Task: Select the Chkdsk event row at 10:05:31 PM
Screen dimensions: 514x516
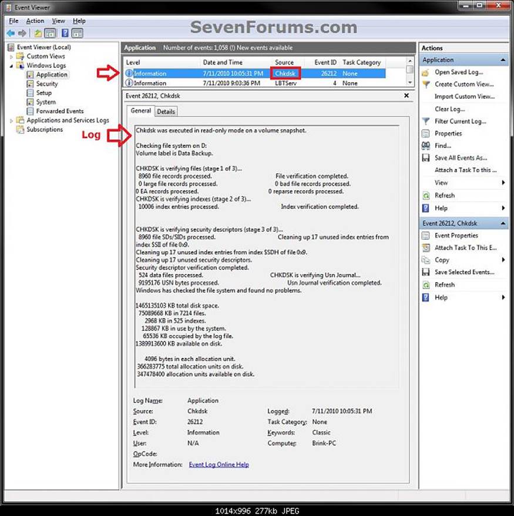Action: coord(255,73)
